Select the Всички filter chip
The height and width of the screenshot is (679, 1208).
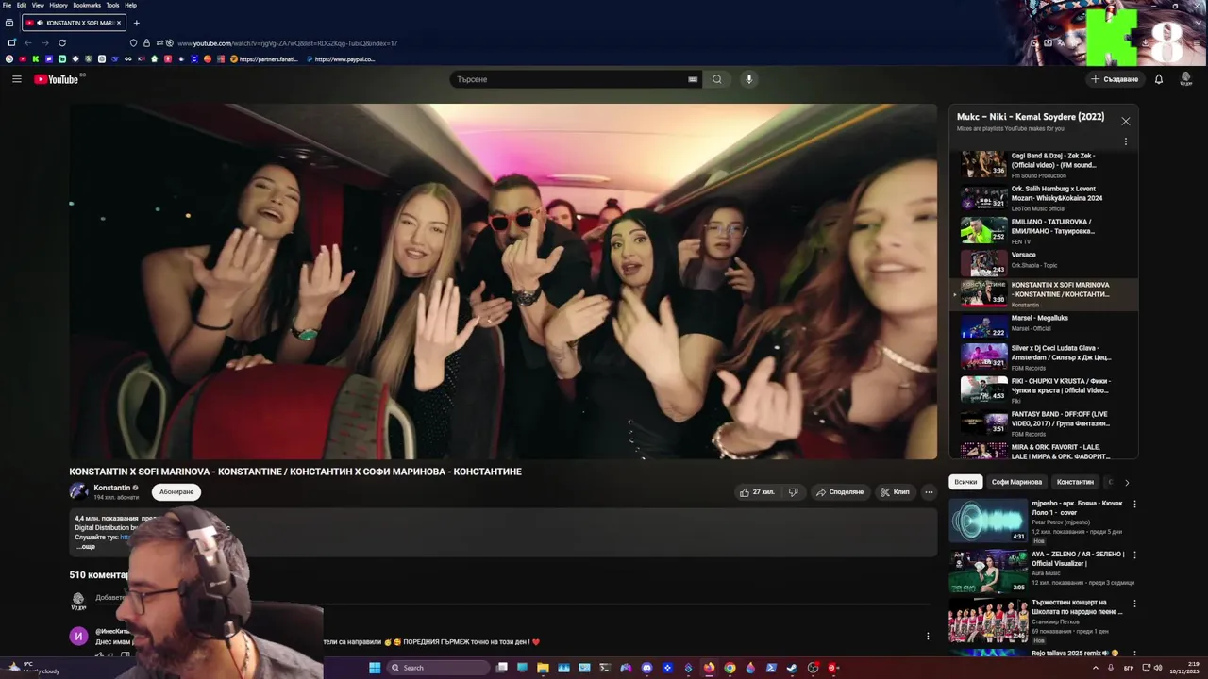pos(965,482)
